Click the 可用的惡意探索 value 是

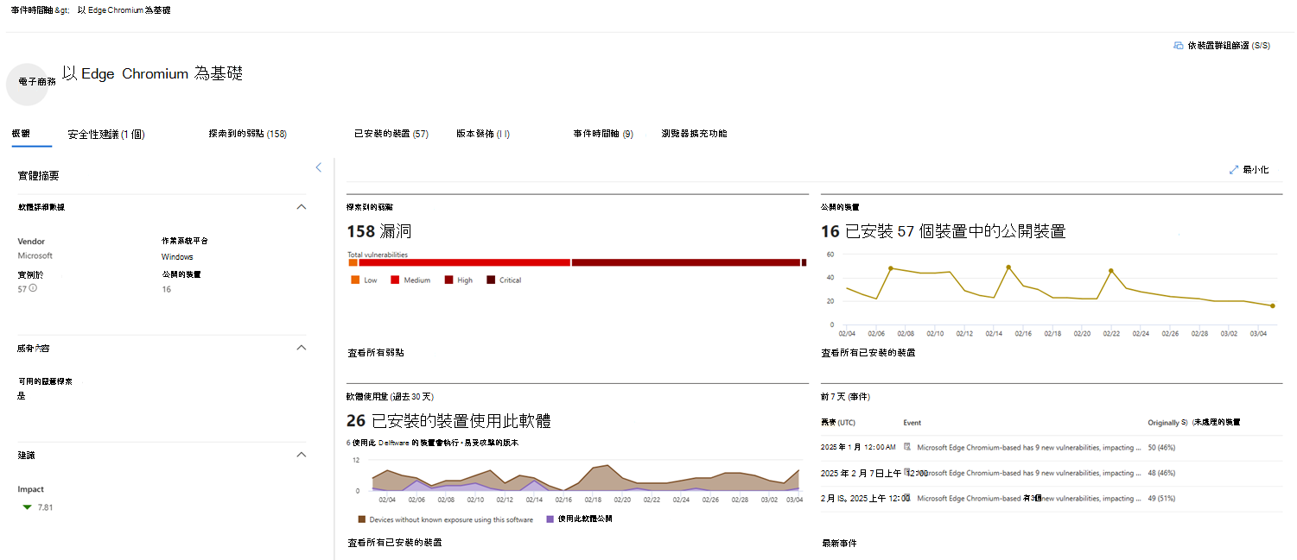coord(22,396)
